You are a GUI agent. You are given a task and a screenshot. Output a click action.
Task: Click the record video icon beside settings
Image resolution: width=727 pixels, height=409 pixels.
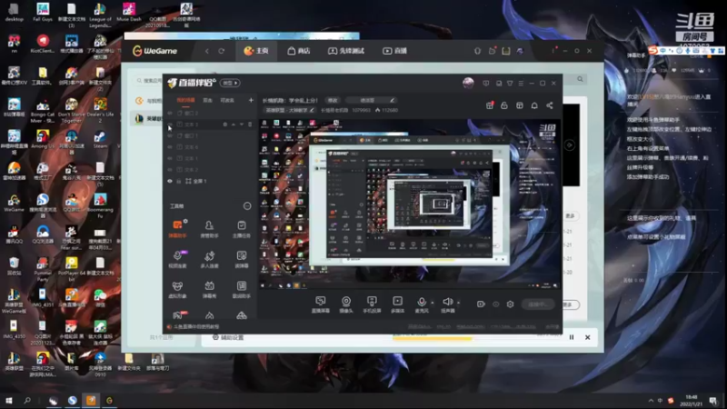coord(481,304)
